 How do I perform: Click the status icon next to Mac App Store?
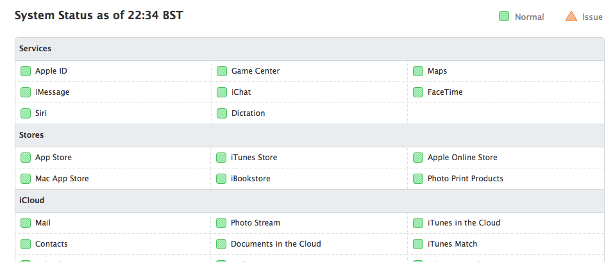coord(26,179)
